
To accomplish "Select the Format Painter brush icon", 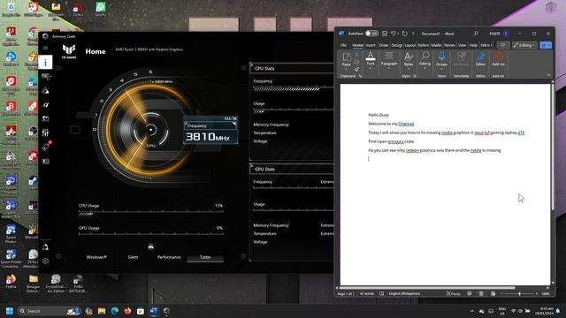I will [356, 69].
